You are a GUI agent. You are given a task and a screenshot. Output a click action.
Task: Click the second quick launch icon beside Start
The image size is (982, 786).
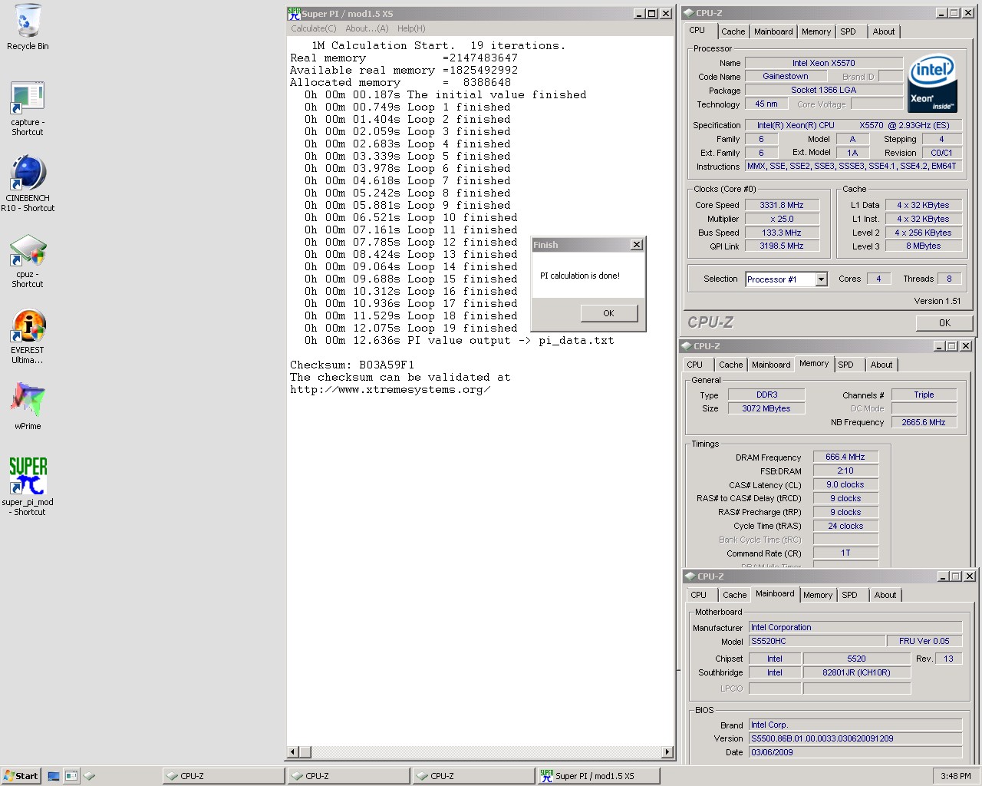point(71,776)
